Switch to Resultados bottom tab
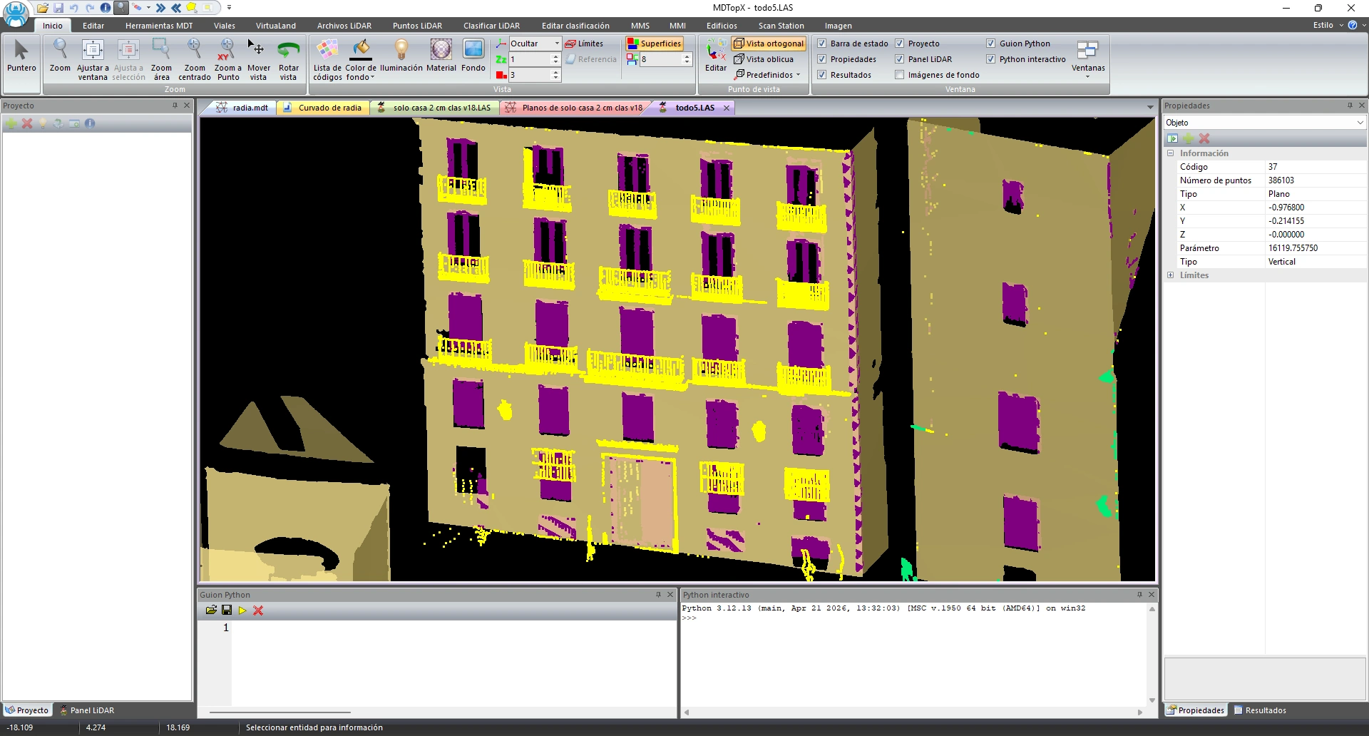Screen dimensions: 1369x736 coord(1259,710)
